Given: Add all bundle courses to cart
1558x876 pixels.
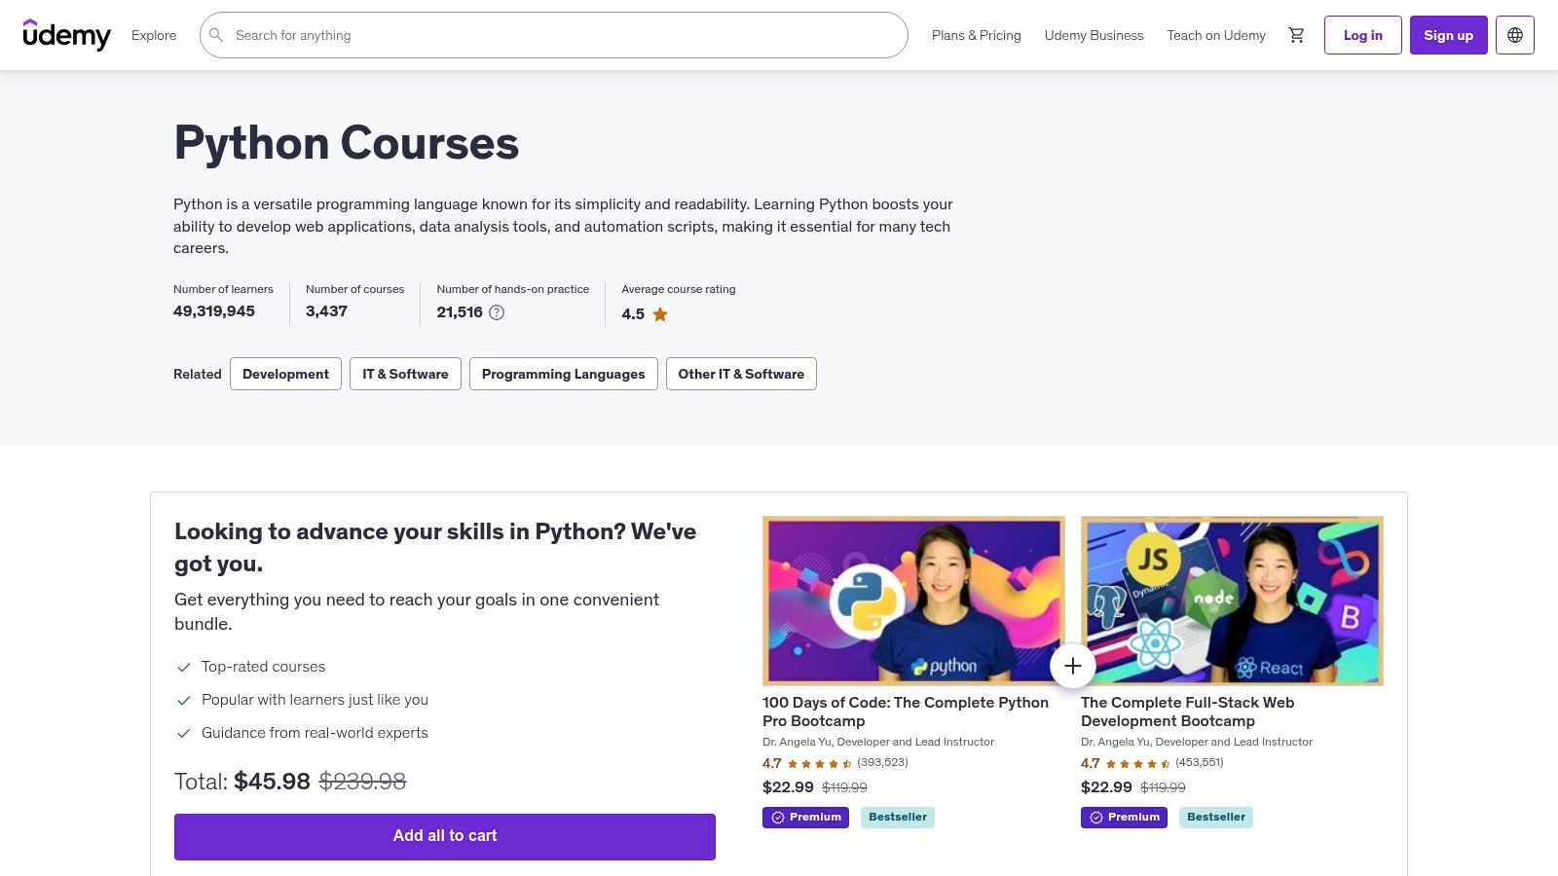Looking at the screenshot, I should point(444,836).
